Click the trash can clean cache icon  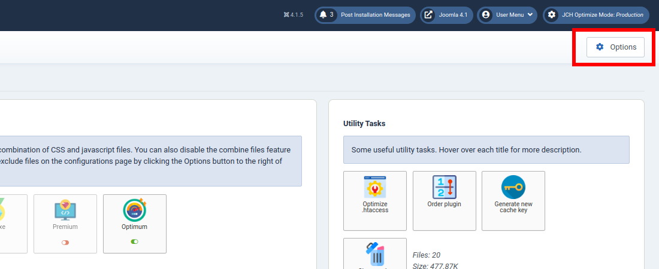point(375,253)
